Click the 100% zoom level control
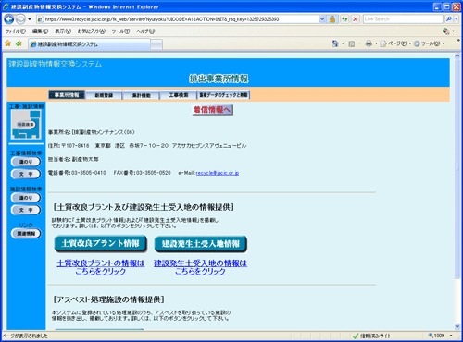Screen dimensions: 463x342 point(437,336)
